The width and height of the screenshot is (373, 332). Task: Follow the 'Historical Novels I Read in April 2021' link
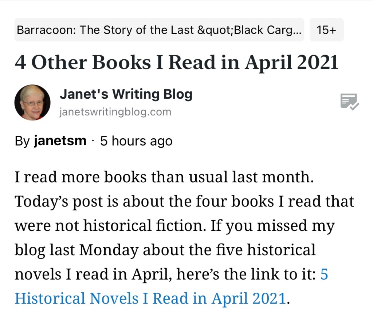pos(150,299)
